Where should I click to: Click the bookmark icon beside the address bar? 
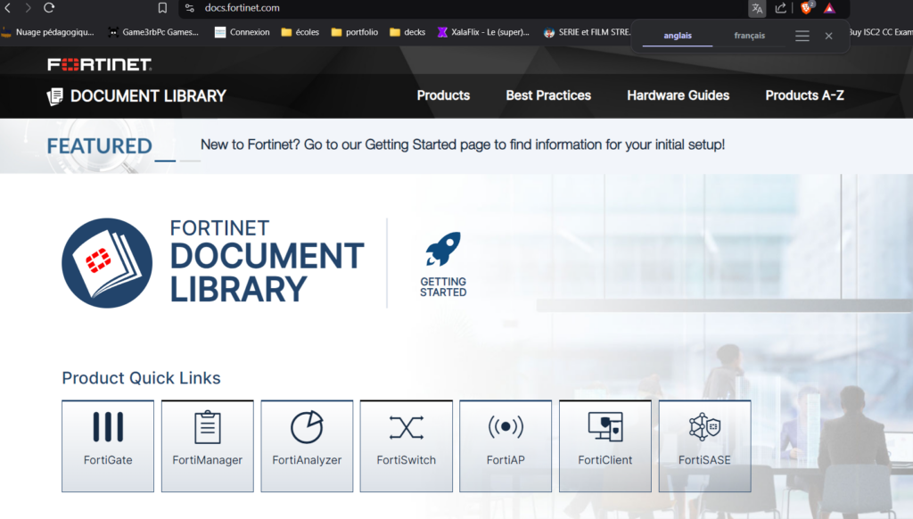point(162,7)
